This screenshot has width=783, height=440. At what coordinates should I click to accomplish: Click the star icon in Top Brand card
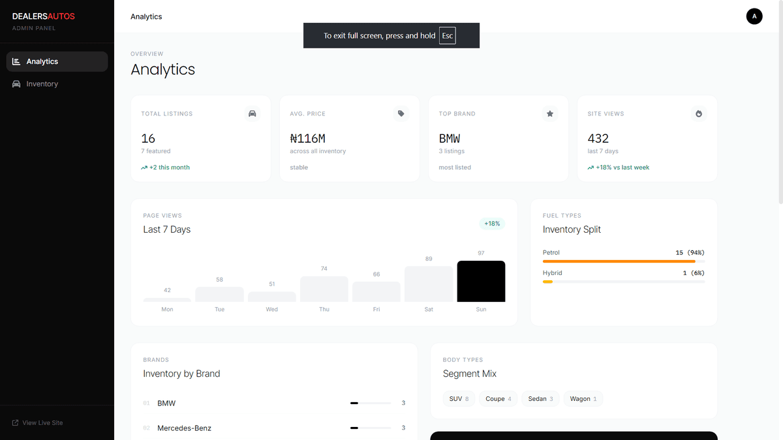(x=549, y=113)
